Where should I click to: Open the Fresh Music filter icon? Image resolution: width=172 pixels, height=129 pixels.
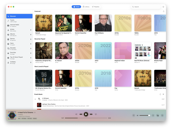163,94
